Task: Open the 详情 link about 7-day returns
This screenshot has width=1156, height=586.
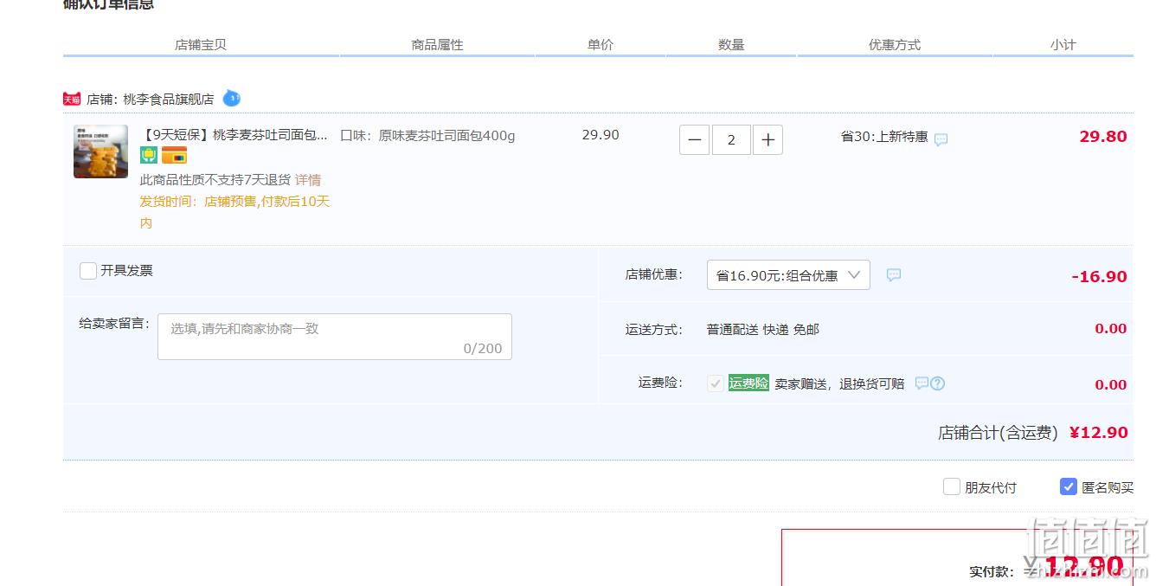Action: [x=308, y=180]
